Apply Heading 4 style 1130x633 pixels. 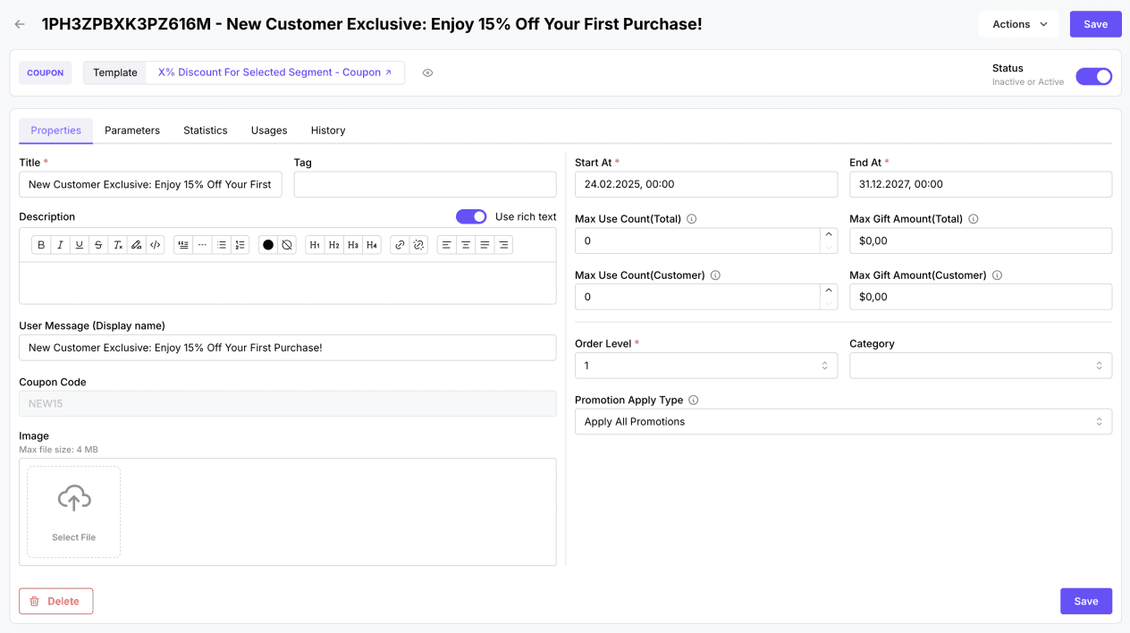(372, 245)
